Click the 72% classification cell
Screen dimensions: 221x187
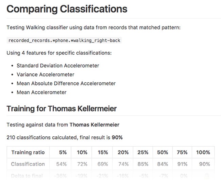[x=82, y=164]
